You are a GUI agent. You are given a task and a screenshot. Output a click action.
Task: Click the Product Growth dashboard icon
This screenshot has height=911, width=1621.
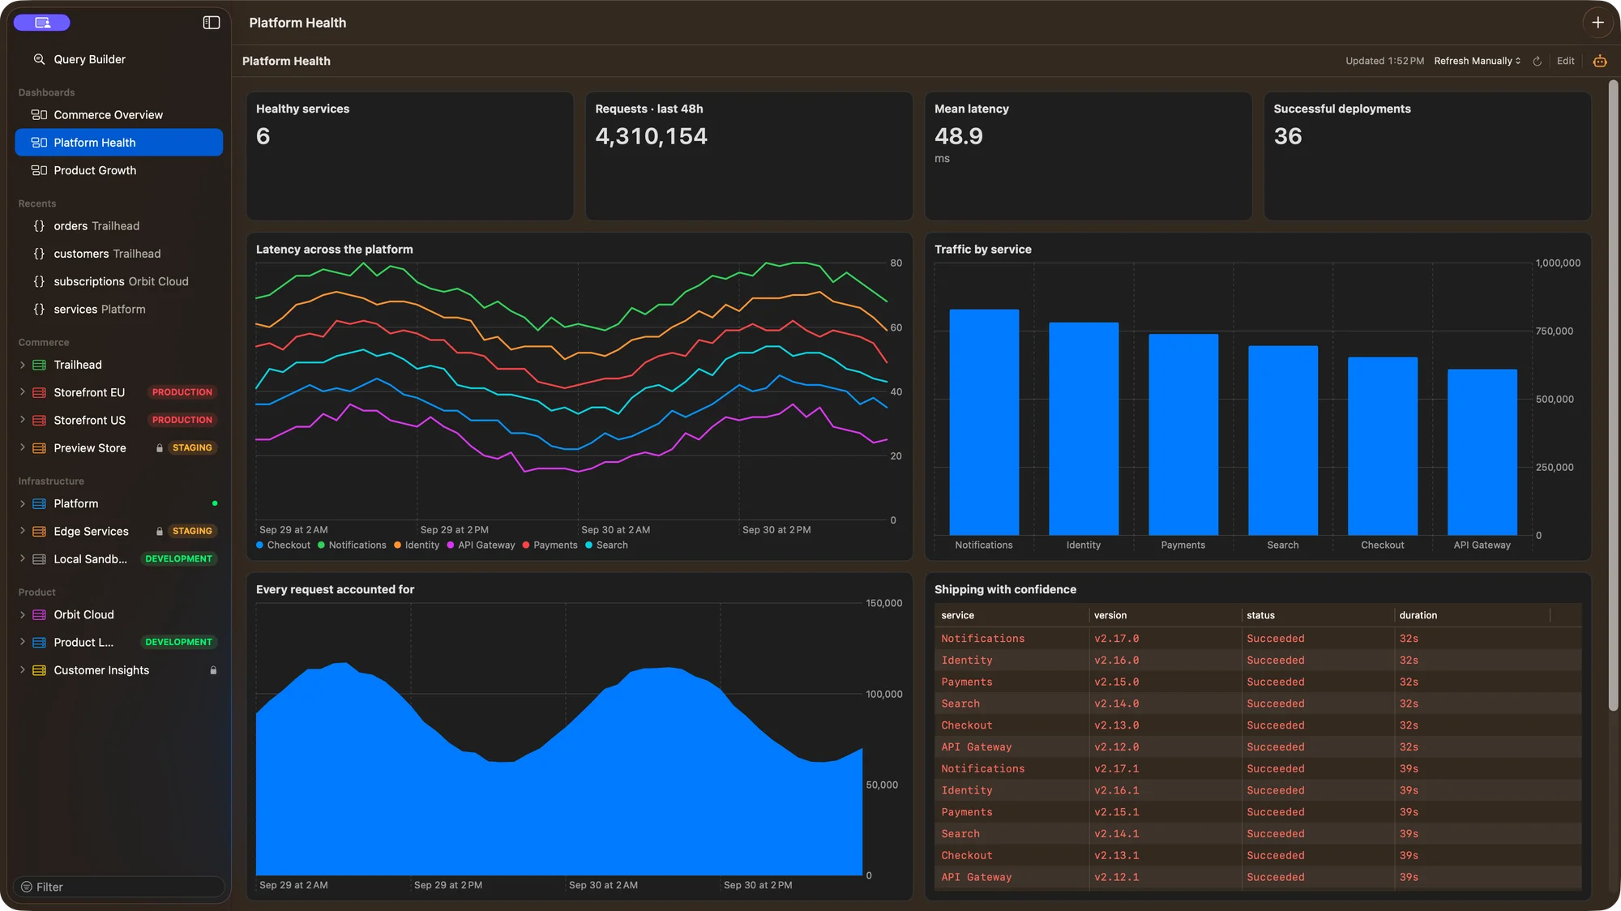pos(39,170)
